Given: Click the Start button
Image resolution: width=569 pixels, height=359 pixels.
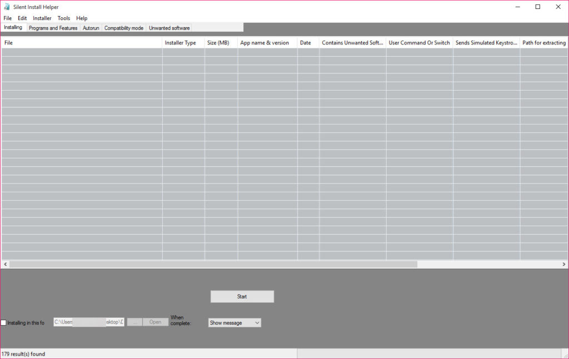Looking at the screenshot, I should coord(242,297).
